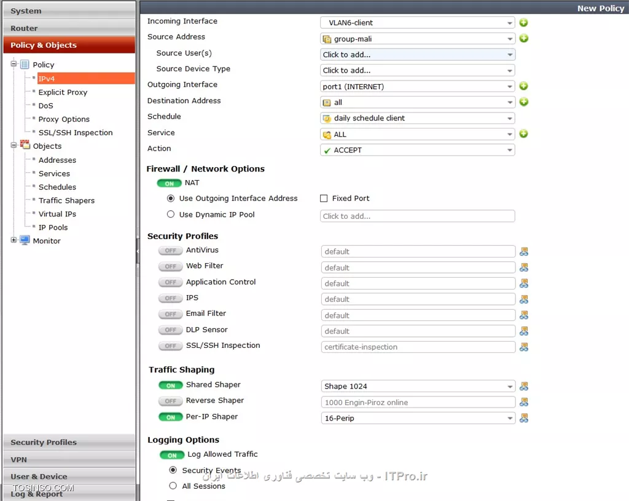Open AntiVirus profile edit icon

(524, 251)
